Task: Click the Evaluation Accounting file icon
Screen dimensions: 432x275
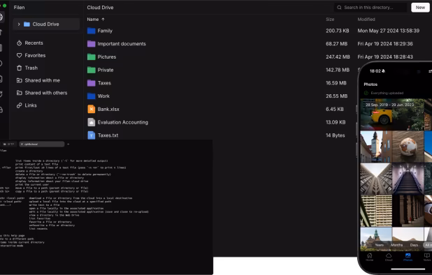Action: click(91, 122)
